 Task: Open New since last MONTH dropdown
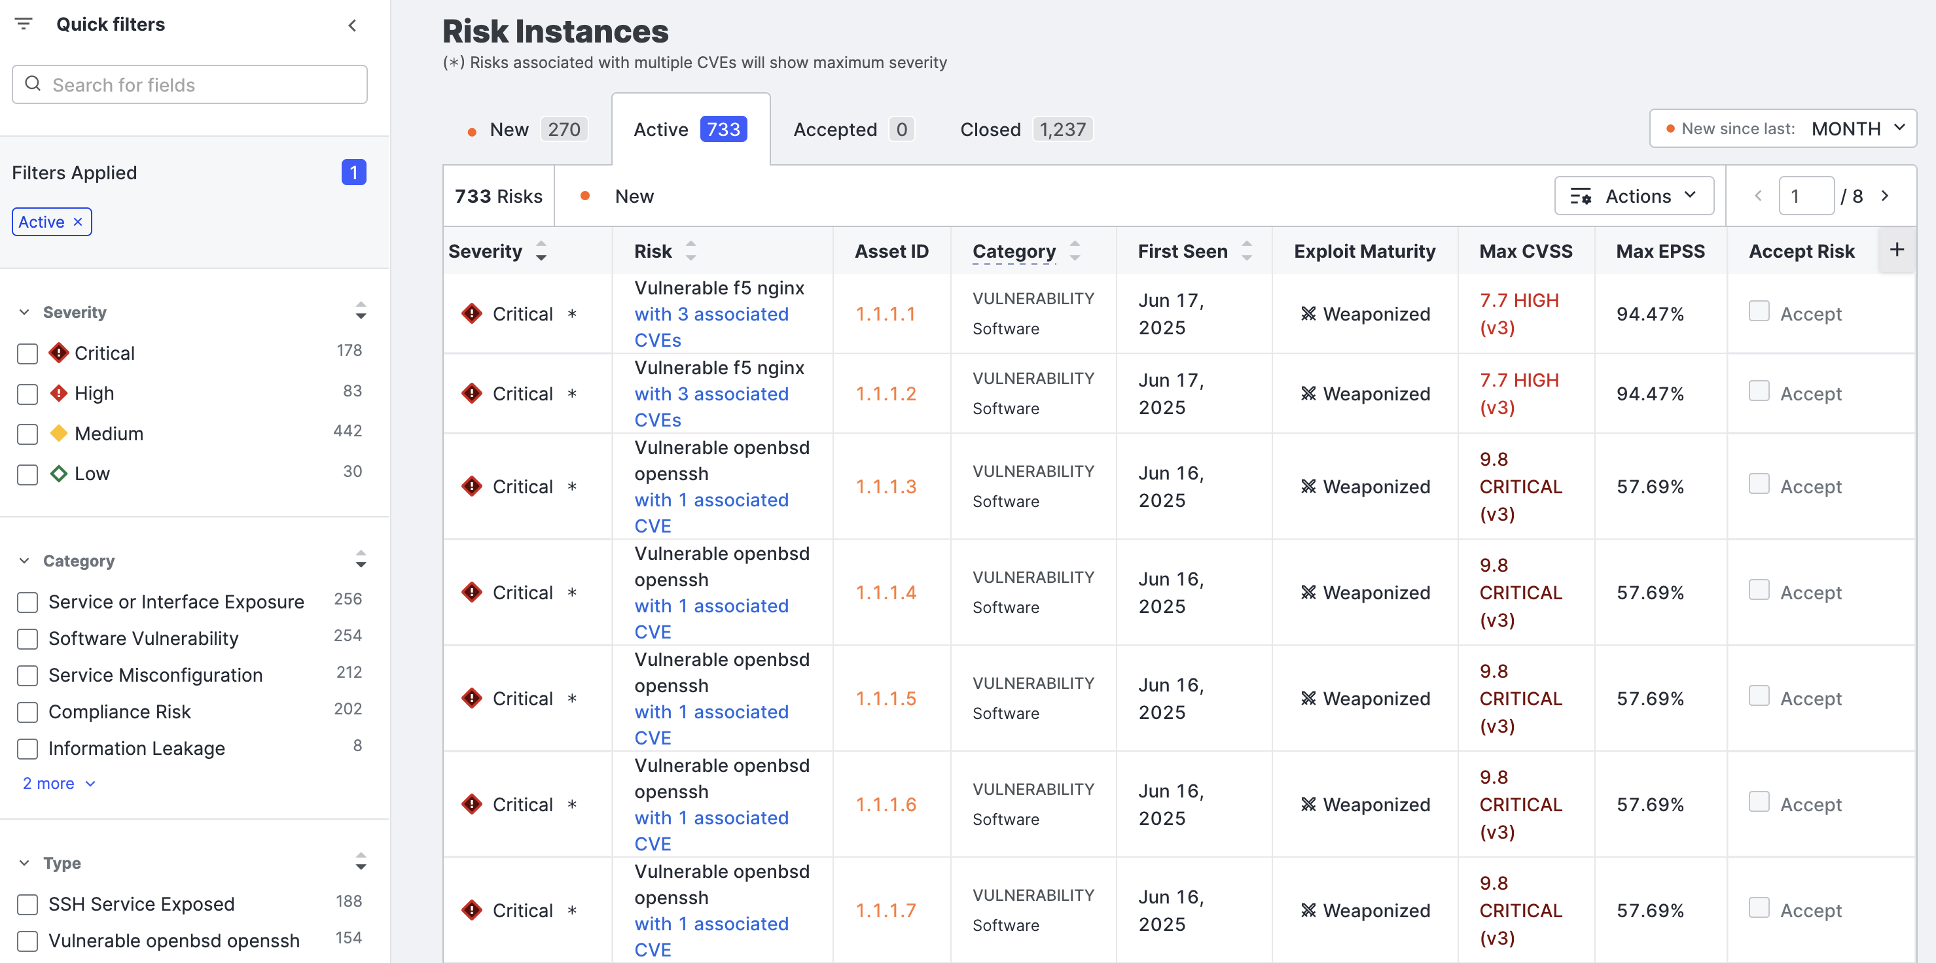point(1783,128)
